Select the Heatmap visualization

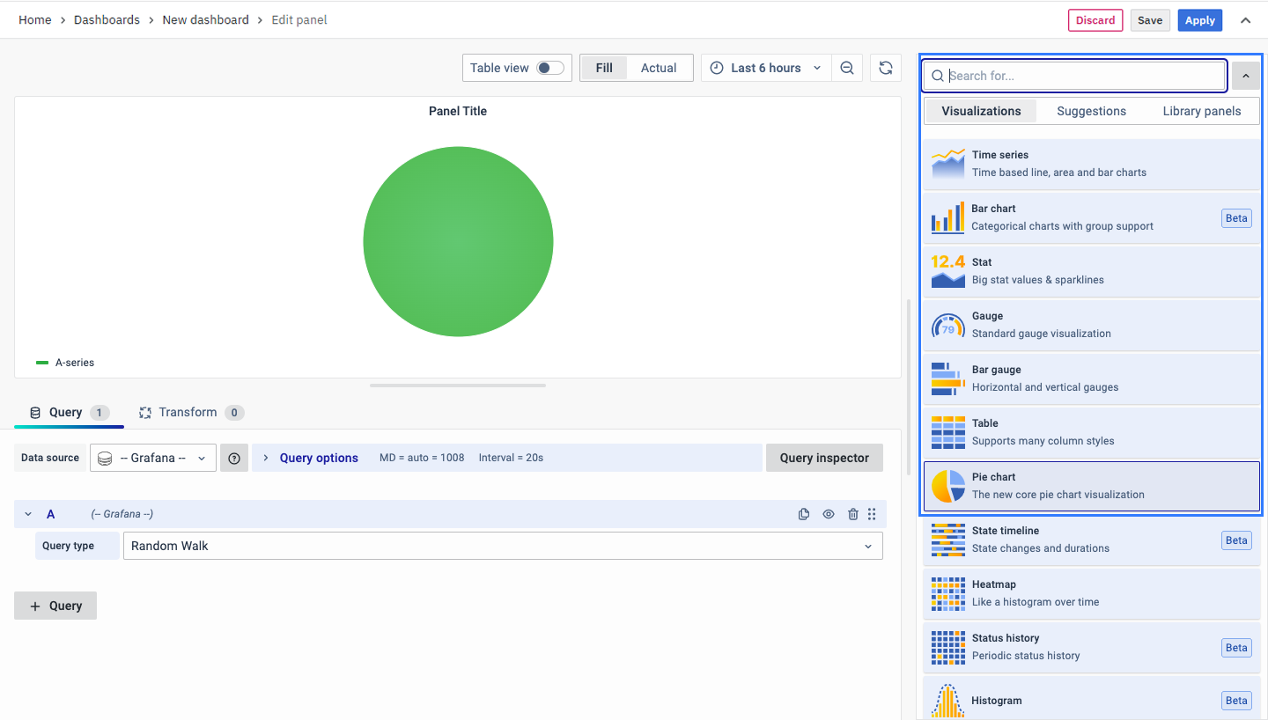coord(1092,593)
